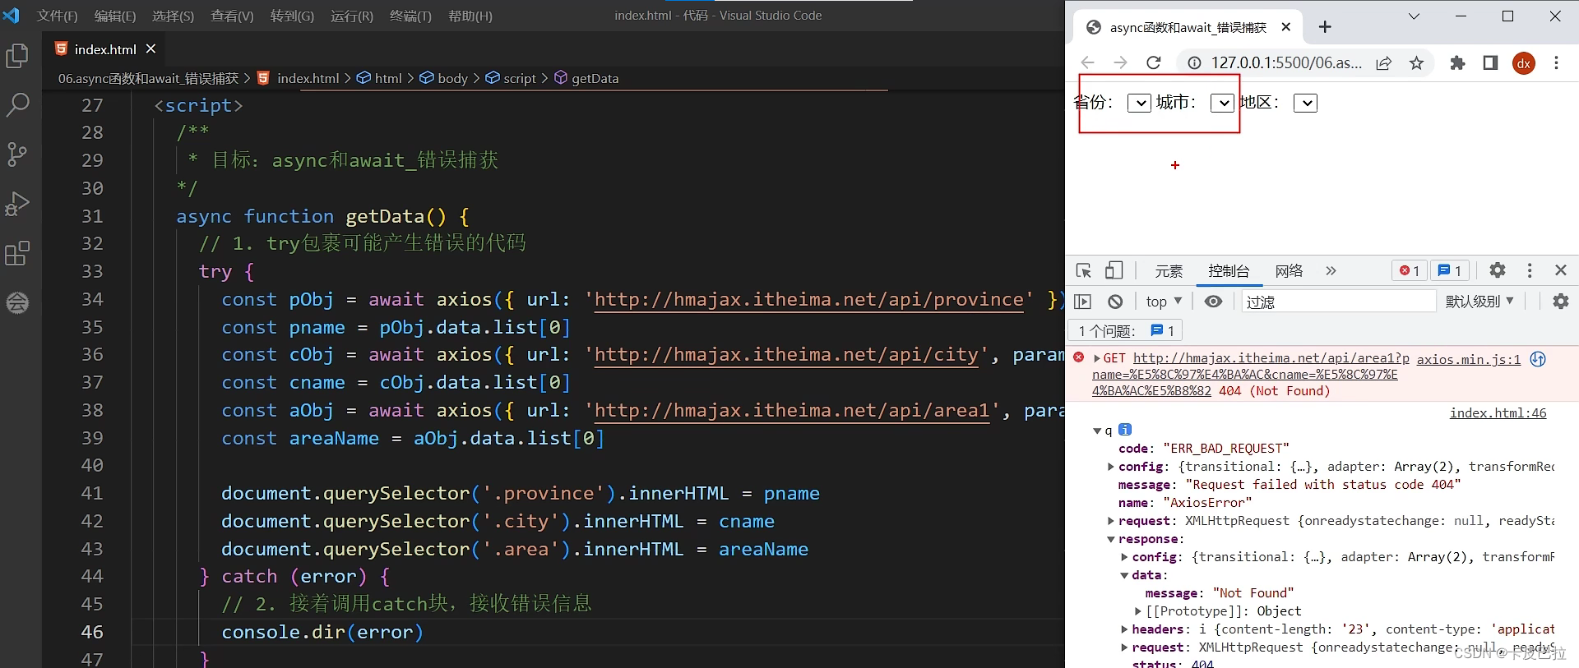Toggle the console sidebar

pos(1083,302)
